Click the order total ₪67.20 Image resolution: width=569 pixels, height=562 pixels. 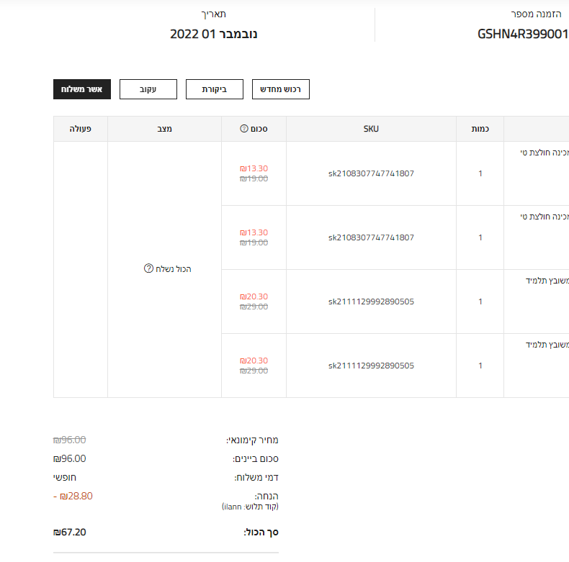[70, 532]
